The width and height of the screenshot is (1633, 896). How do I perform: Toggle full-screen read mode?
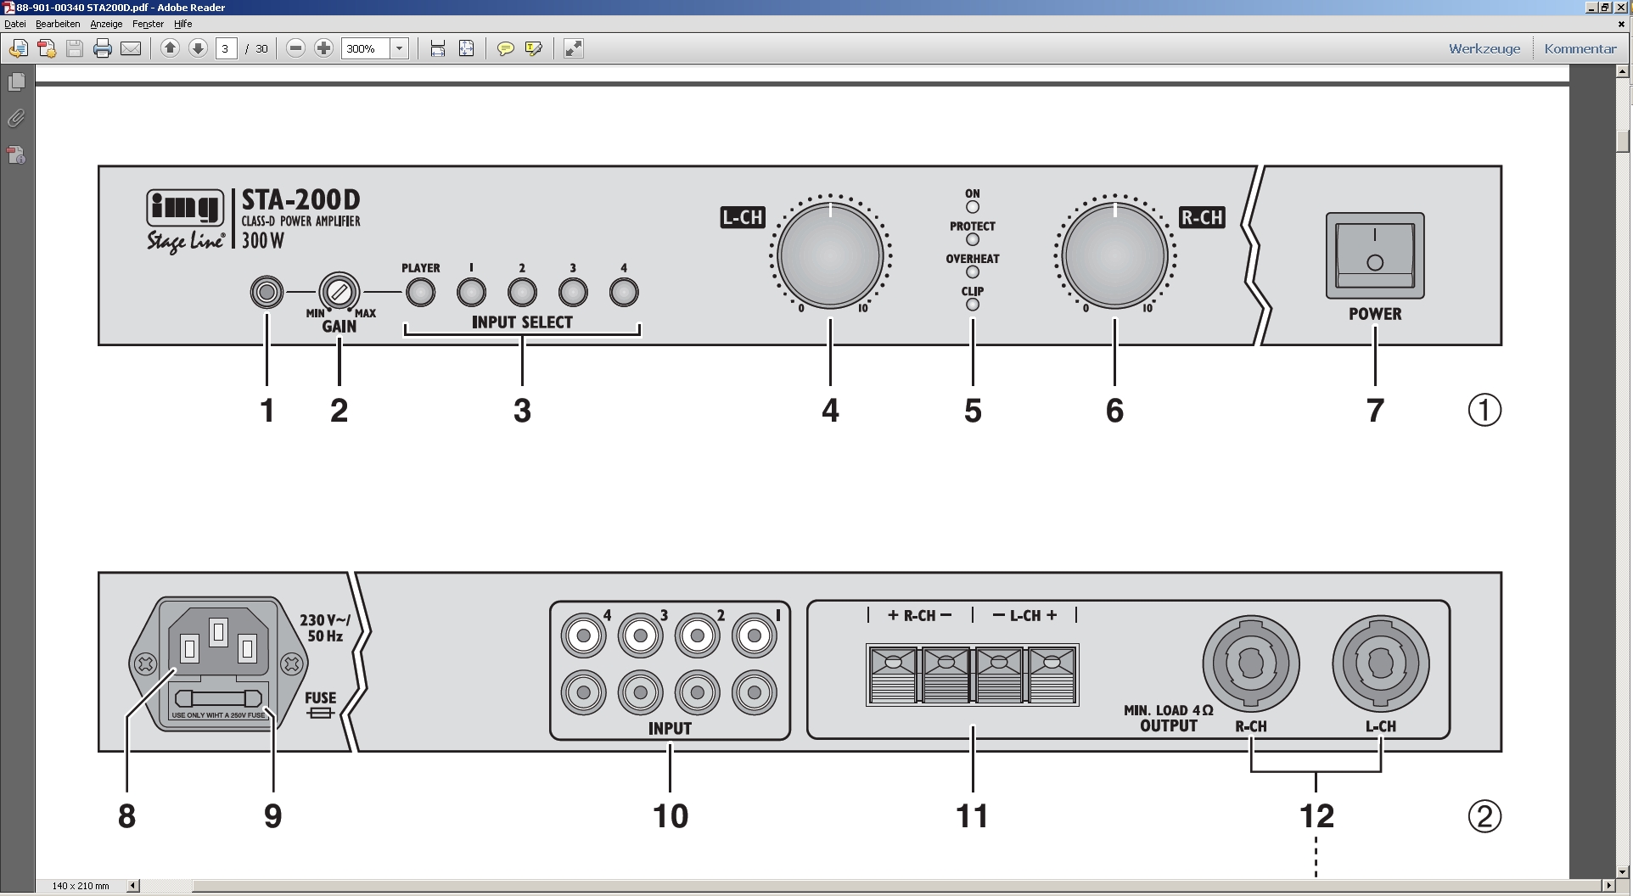click(x=574, y=48)
